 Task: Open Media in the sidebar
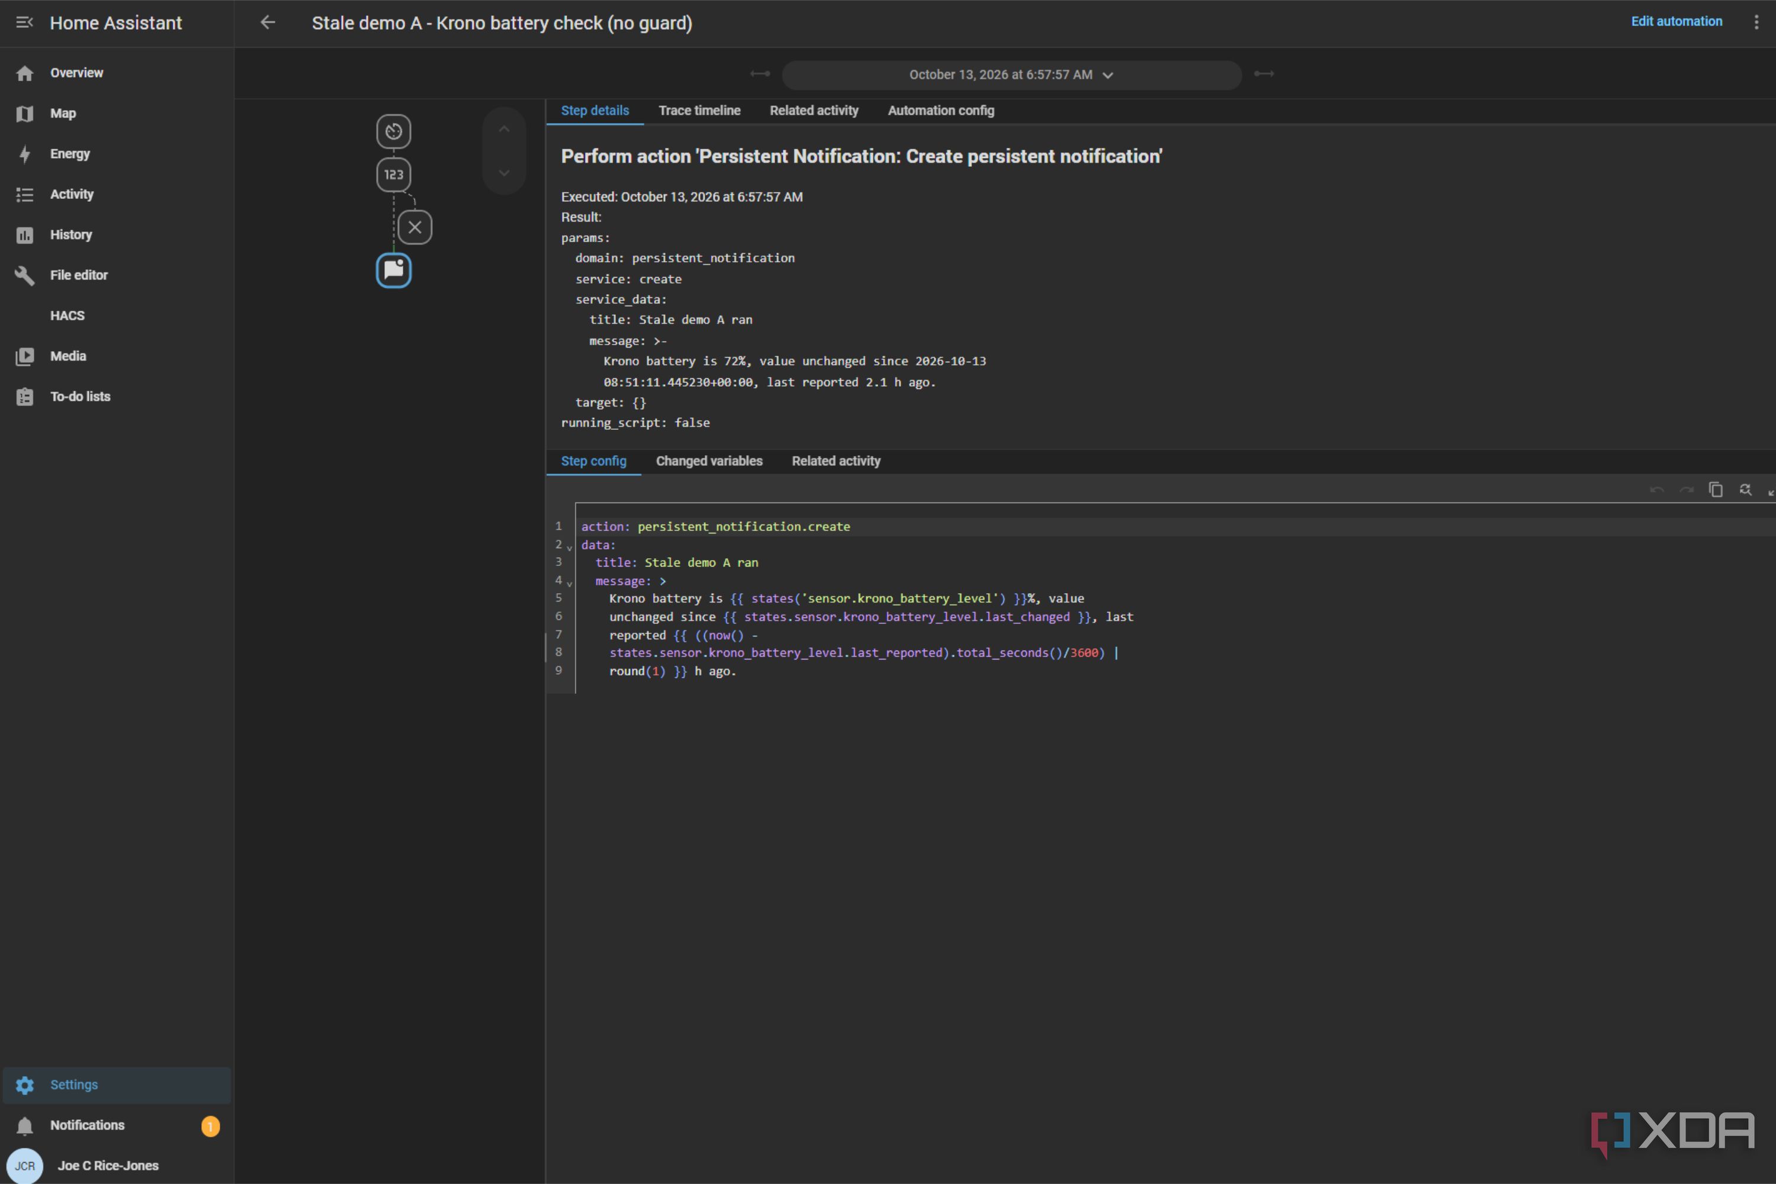point(116,356)
